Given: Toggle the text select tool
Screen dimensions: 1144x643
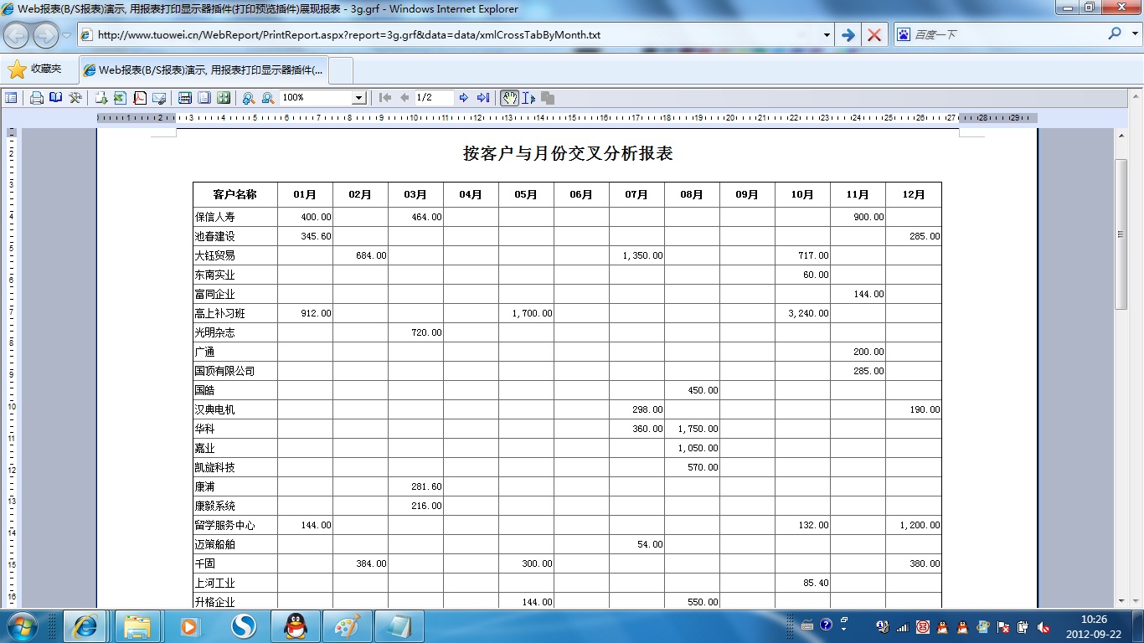Looking at the screenshot, I should coord(528,98).
